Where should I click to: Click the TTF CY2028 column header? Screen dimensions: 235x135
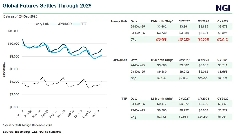coord(203,99)
